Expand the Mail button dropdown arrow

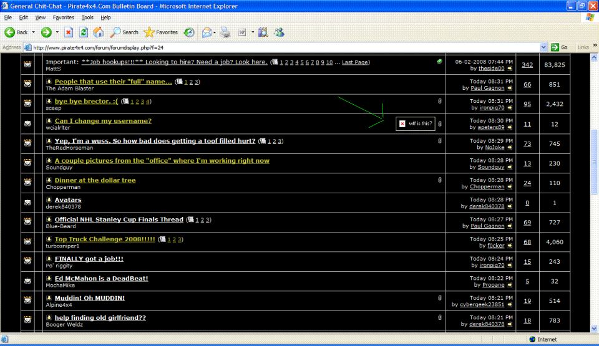pyautogui.click(x=214, y=32)
